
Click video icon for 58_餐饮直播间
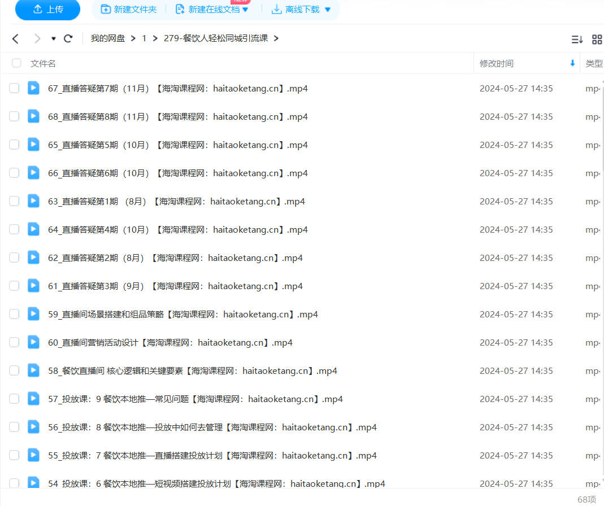click(x=33, y=370)
